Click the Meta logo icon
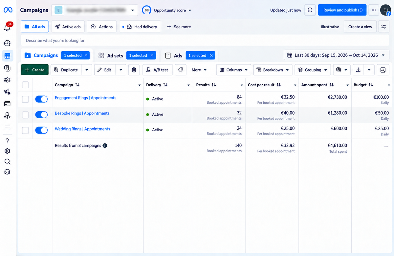 click(8, 10)
